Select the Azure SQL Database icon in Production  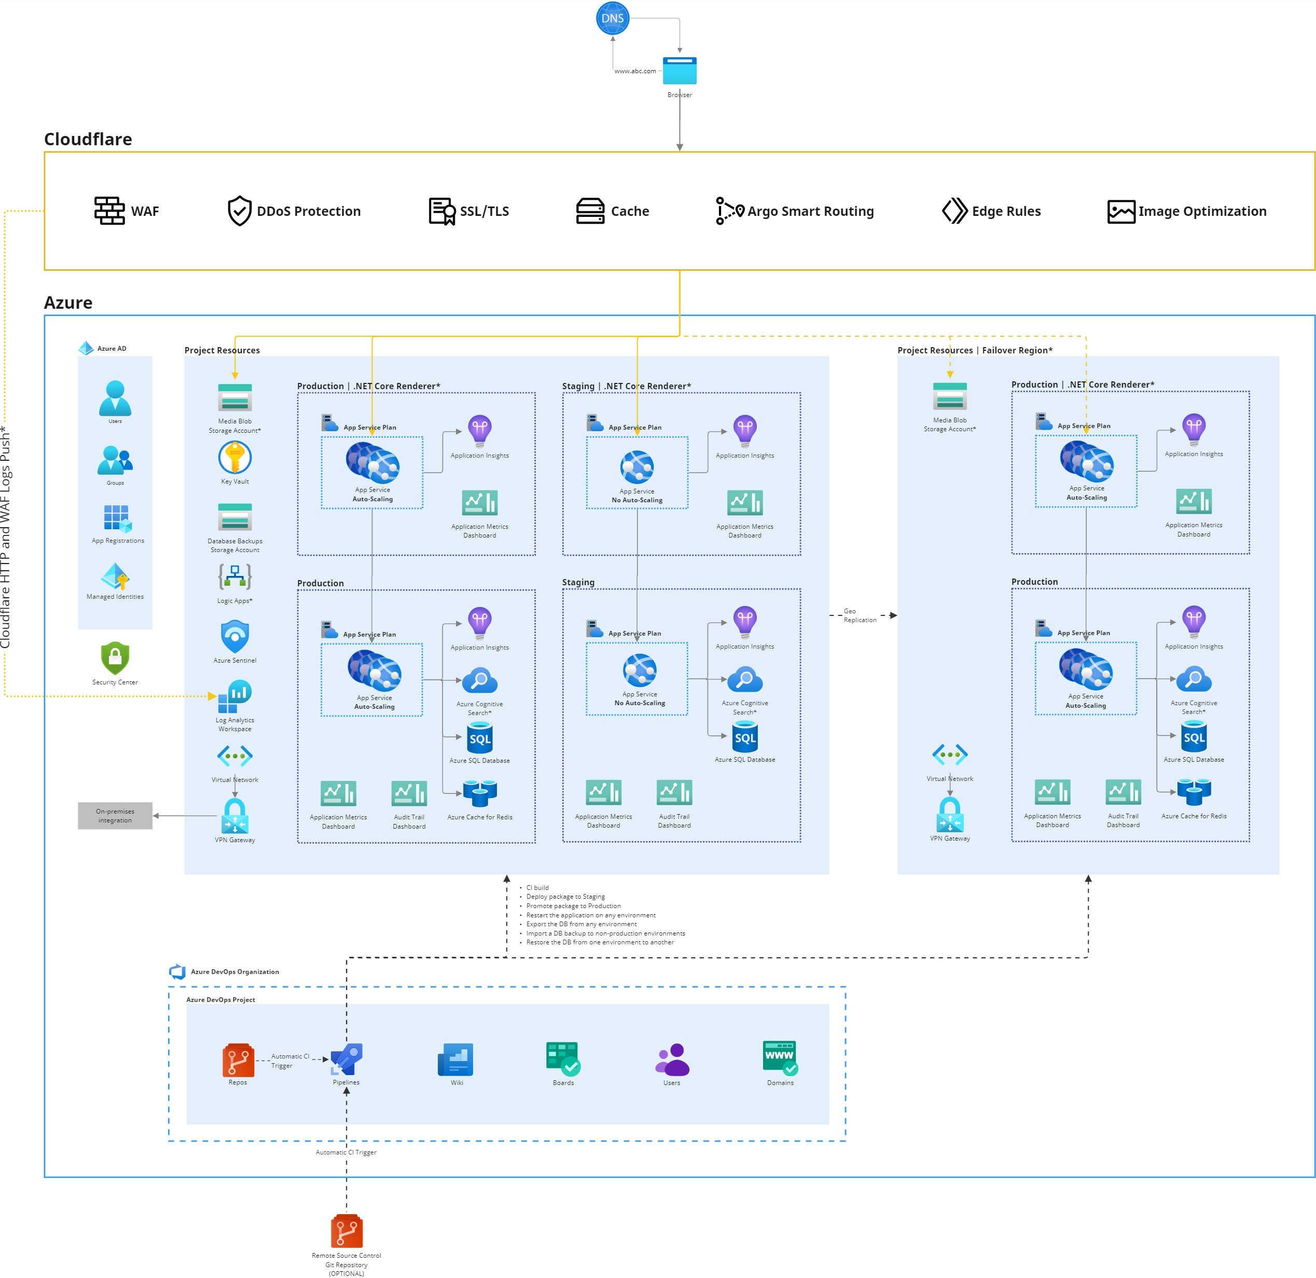tap(480, 737)
